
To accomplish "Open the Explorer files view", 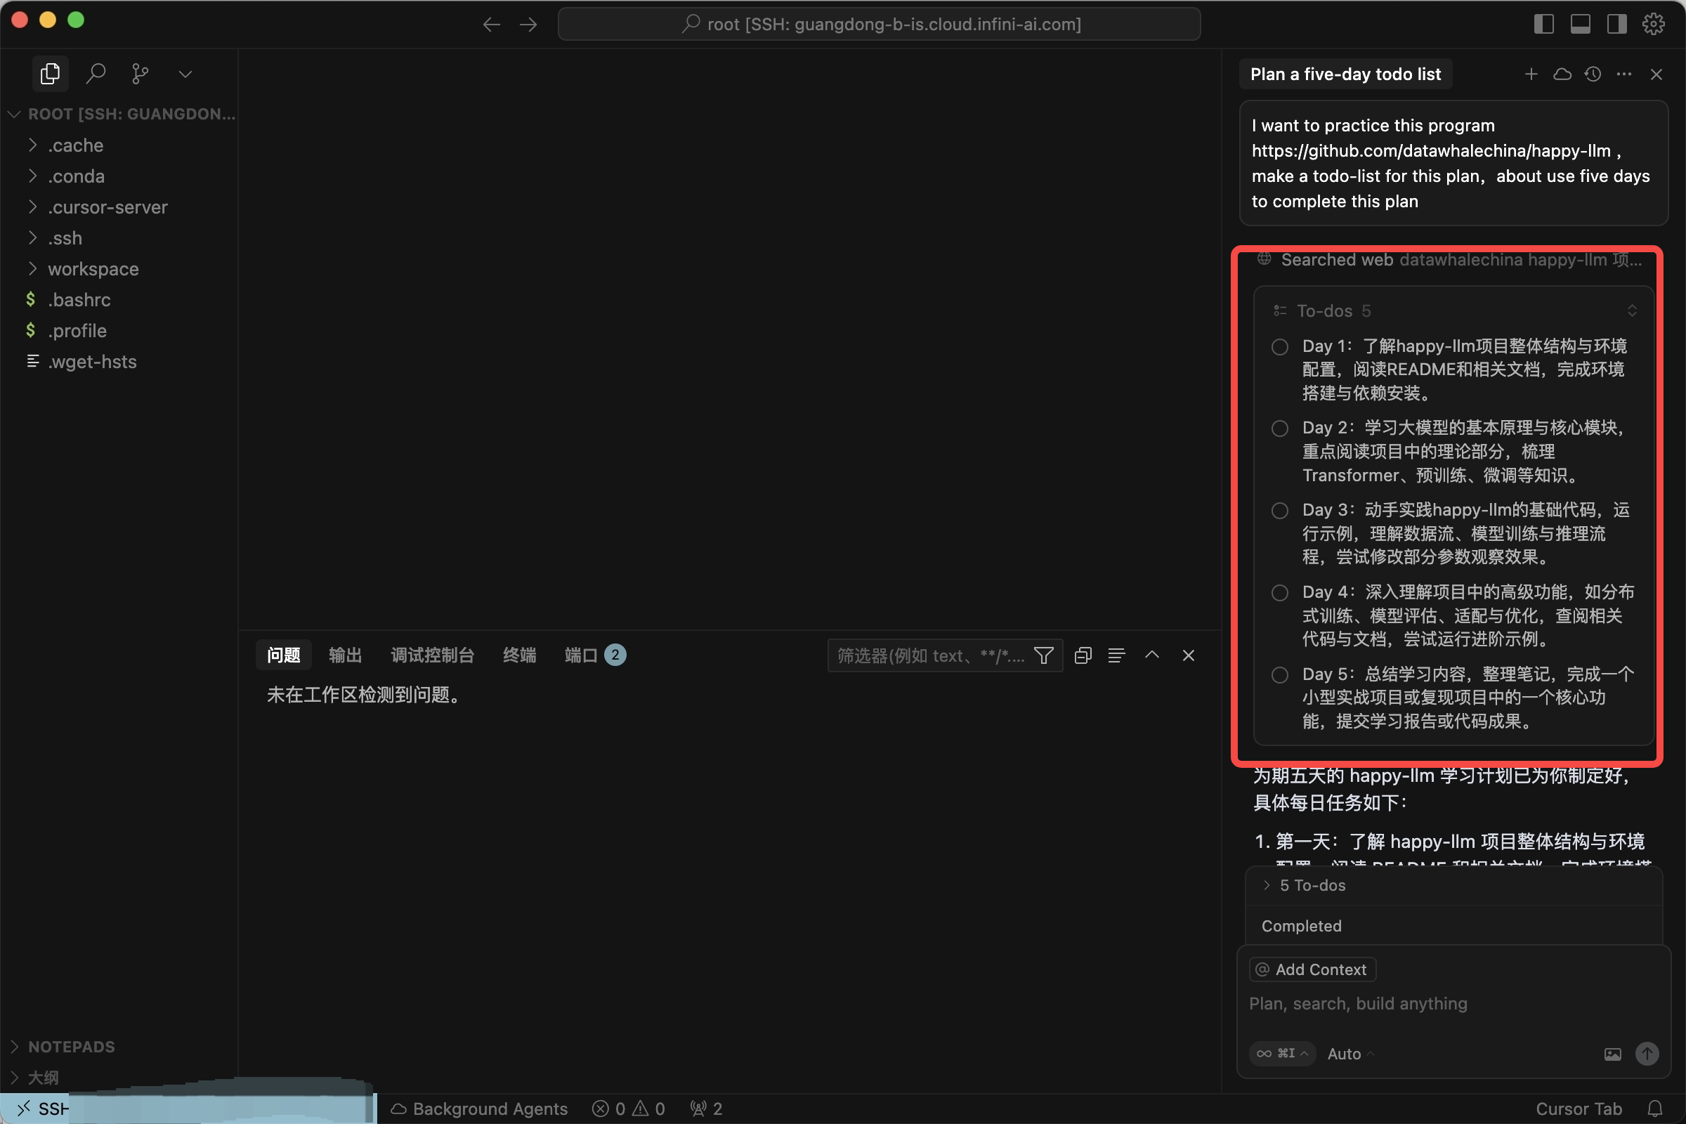I will click(x=50, y=74).
